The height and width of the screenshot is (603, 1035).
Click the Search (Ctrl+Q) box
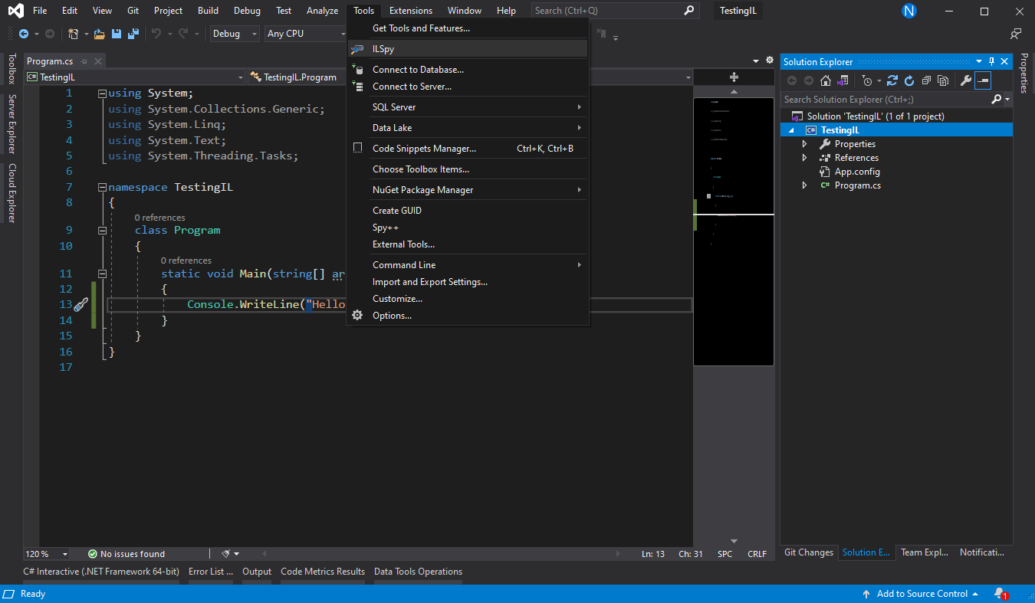click(x=615, y=11)
